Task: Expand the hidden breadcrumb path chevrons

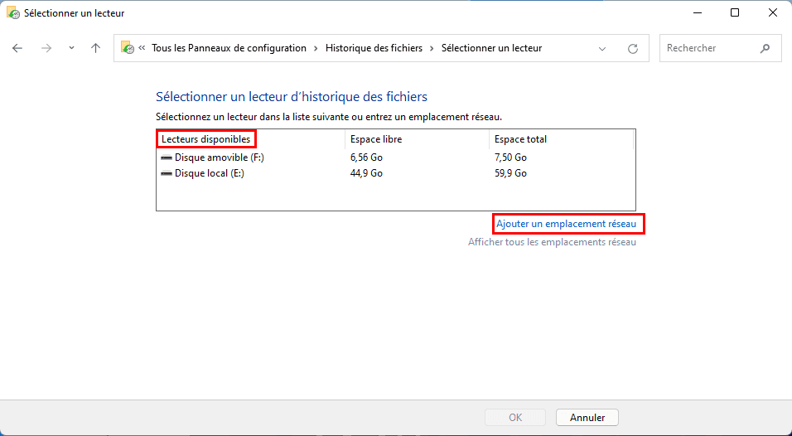Action: (x=142, y=48)
